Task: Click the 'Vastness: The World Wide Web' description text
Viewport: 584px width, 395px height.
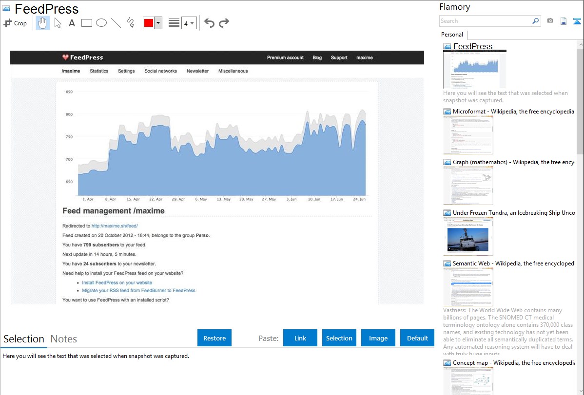Action: tap(508, 332)
